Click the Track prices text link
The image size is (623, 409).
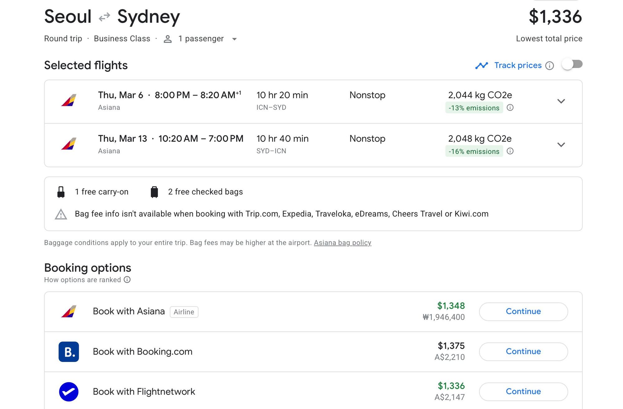coord(518,65)
